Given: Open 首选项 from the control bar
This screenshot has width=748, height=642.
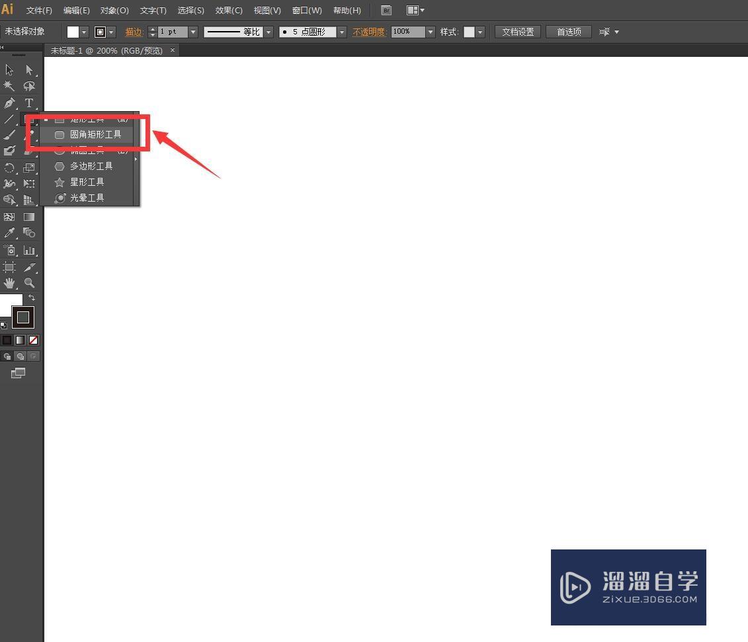Looking at the screenshot, I should click(568, 31).
